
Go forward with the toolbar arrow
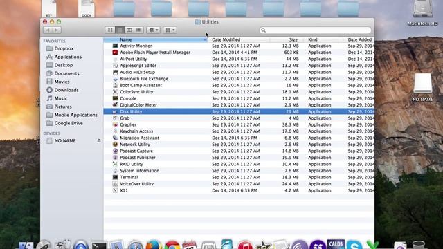coord(57,30)
